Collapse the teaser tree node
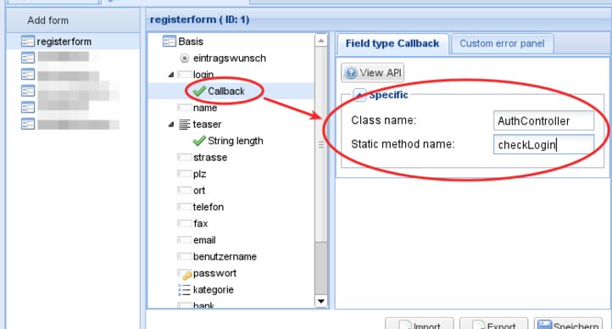This screenshot has height=329, width=612. 171,125
